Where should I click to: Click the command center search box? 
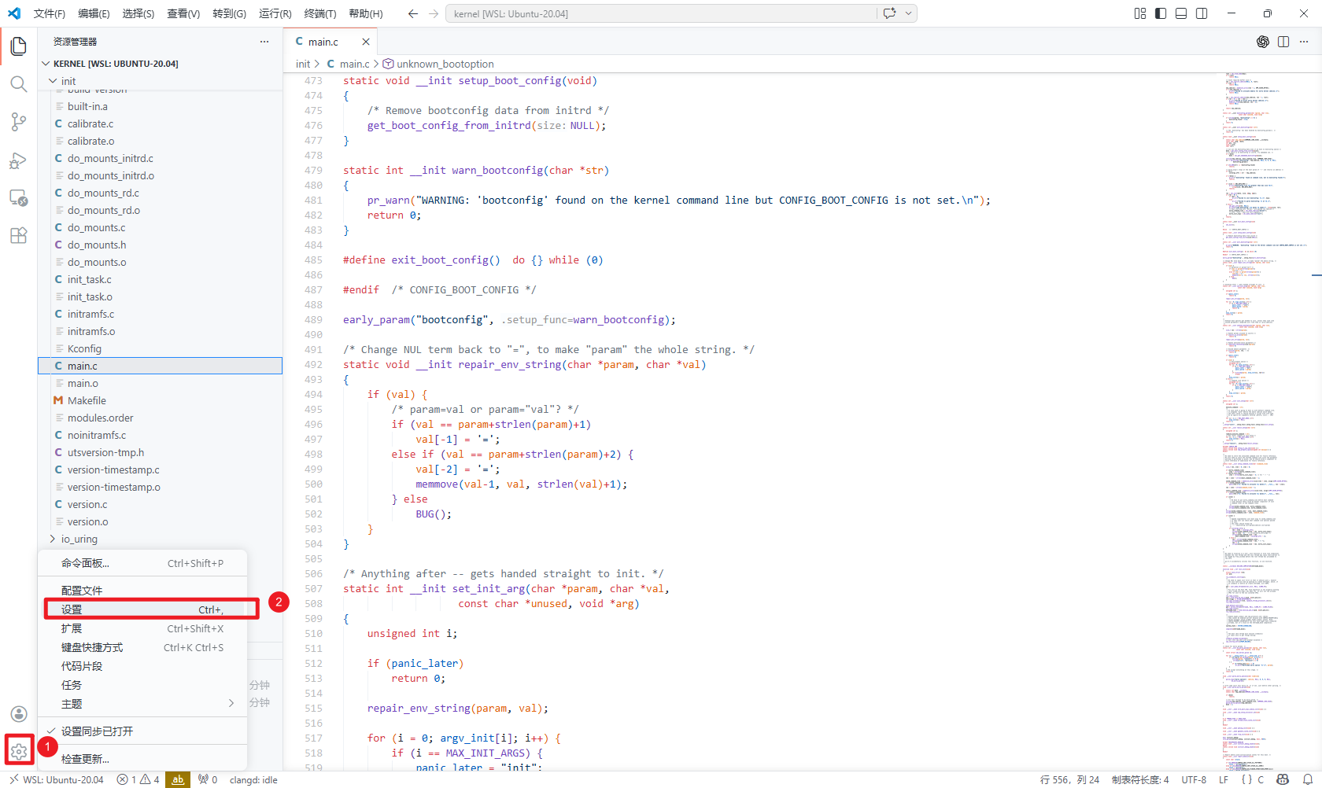point(661,13)
